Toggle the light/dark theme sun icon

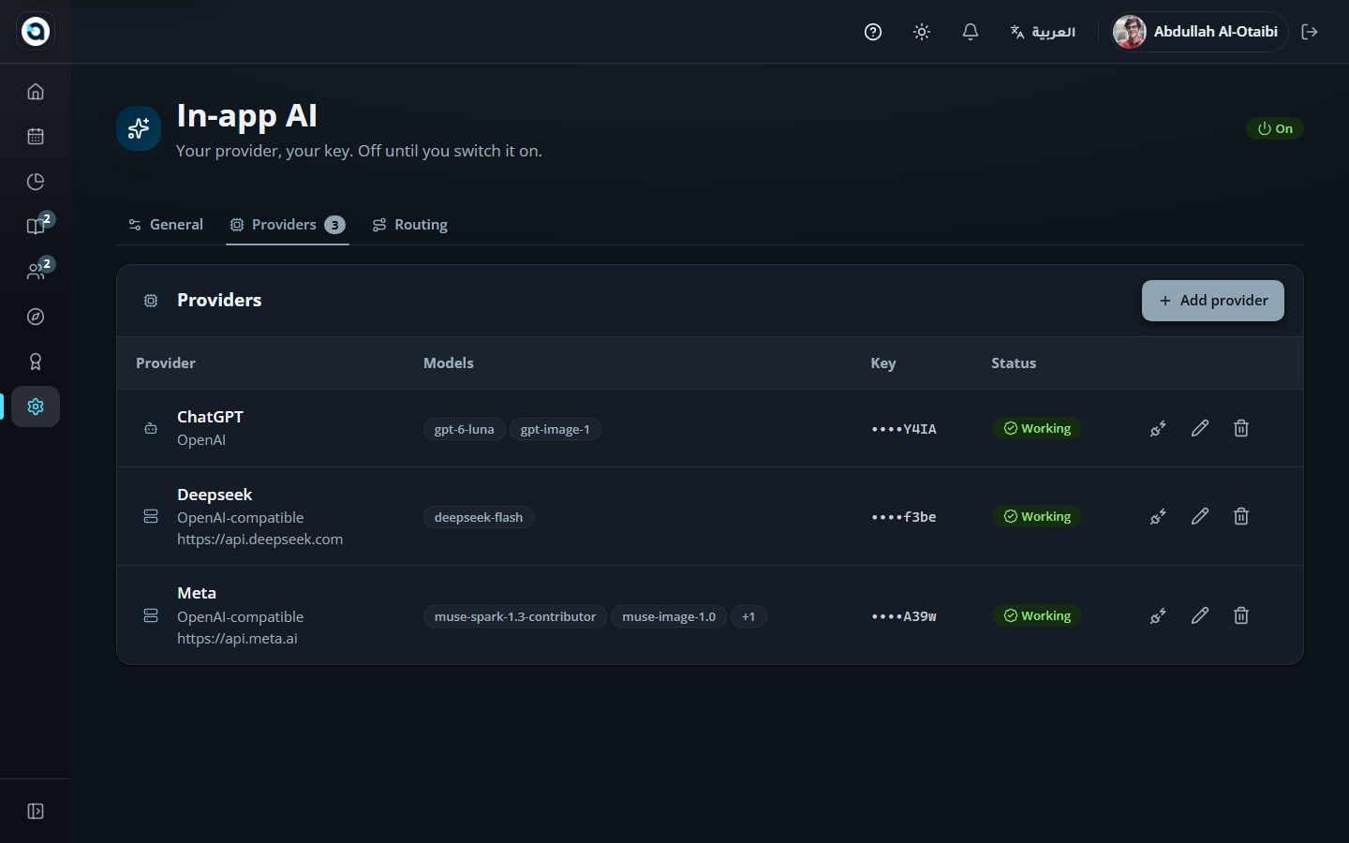pos(922,32)
